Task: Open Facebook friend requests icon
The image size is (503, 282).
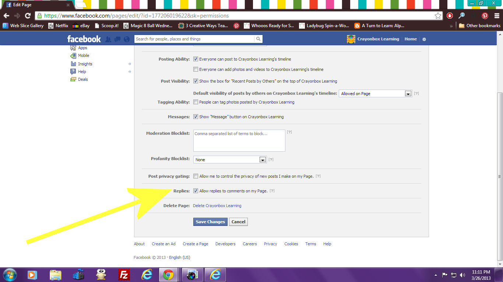Action: point(108,39)
